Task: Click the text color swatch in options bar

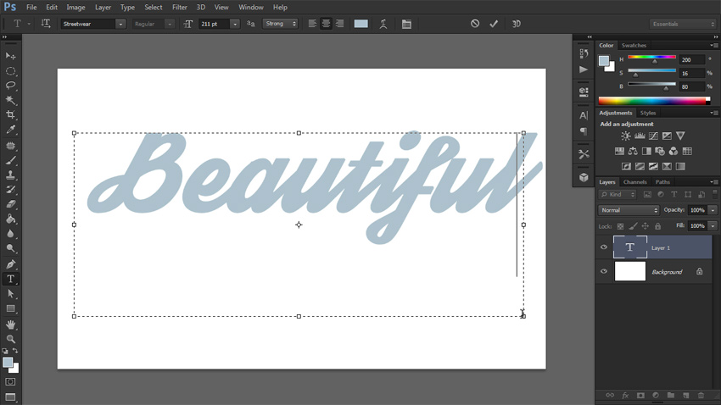Action: [x=361, y=24]
